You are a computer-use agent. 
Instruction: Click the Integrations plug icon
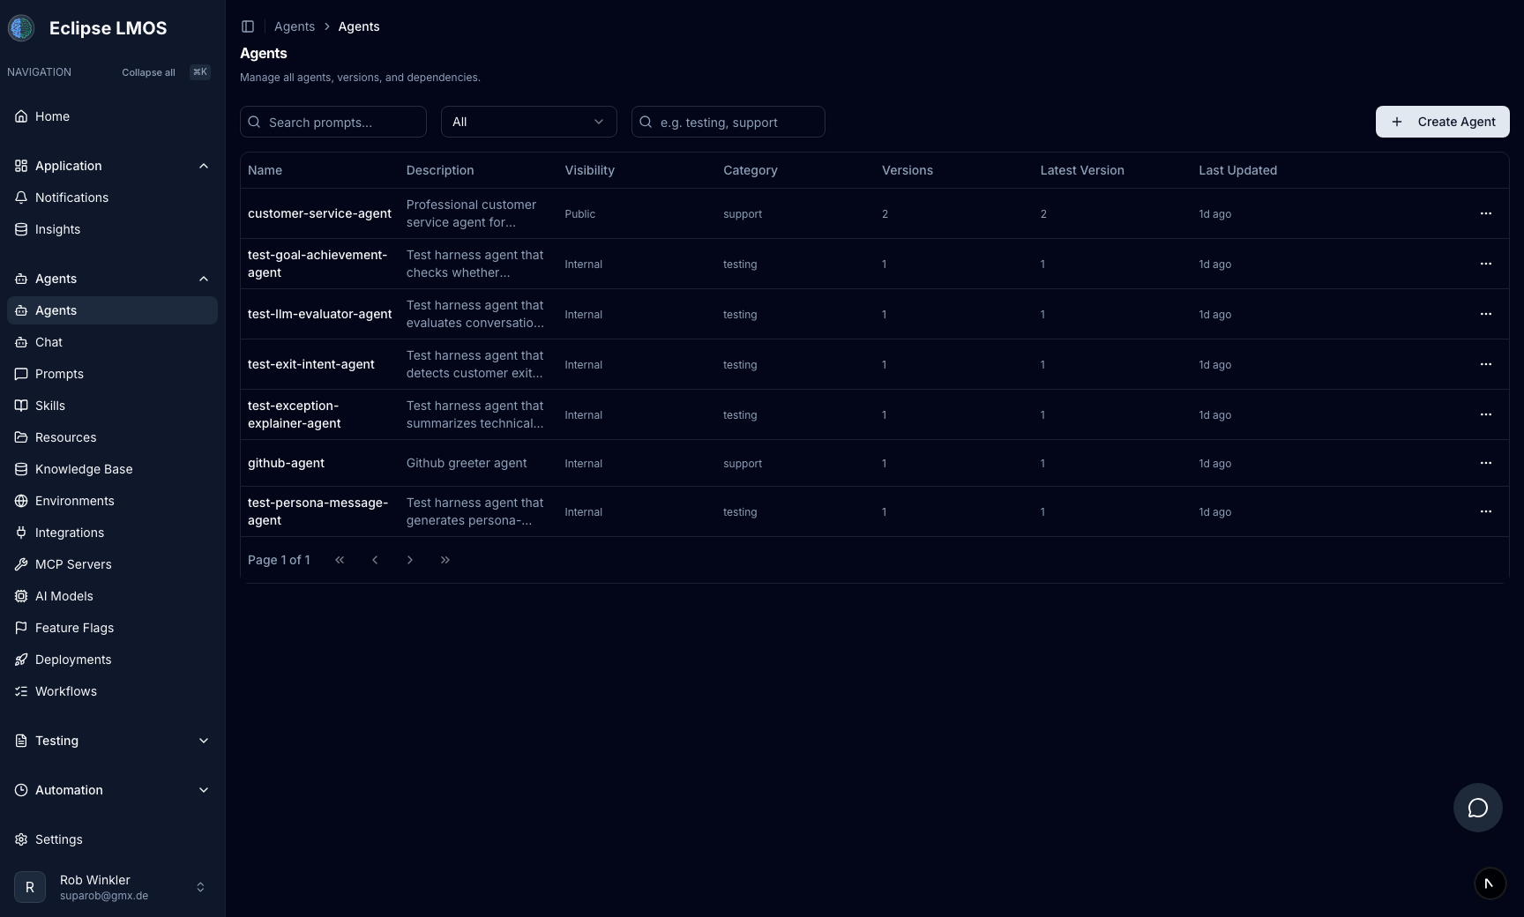21,533
